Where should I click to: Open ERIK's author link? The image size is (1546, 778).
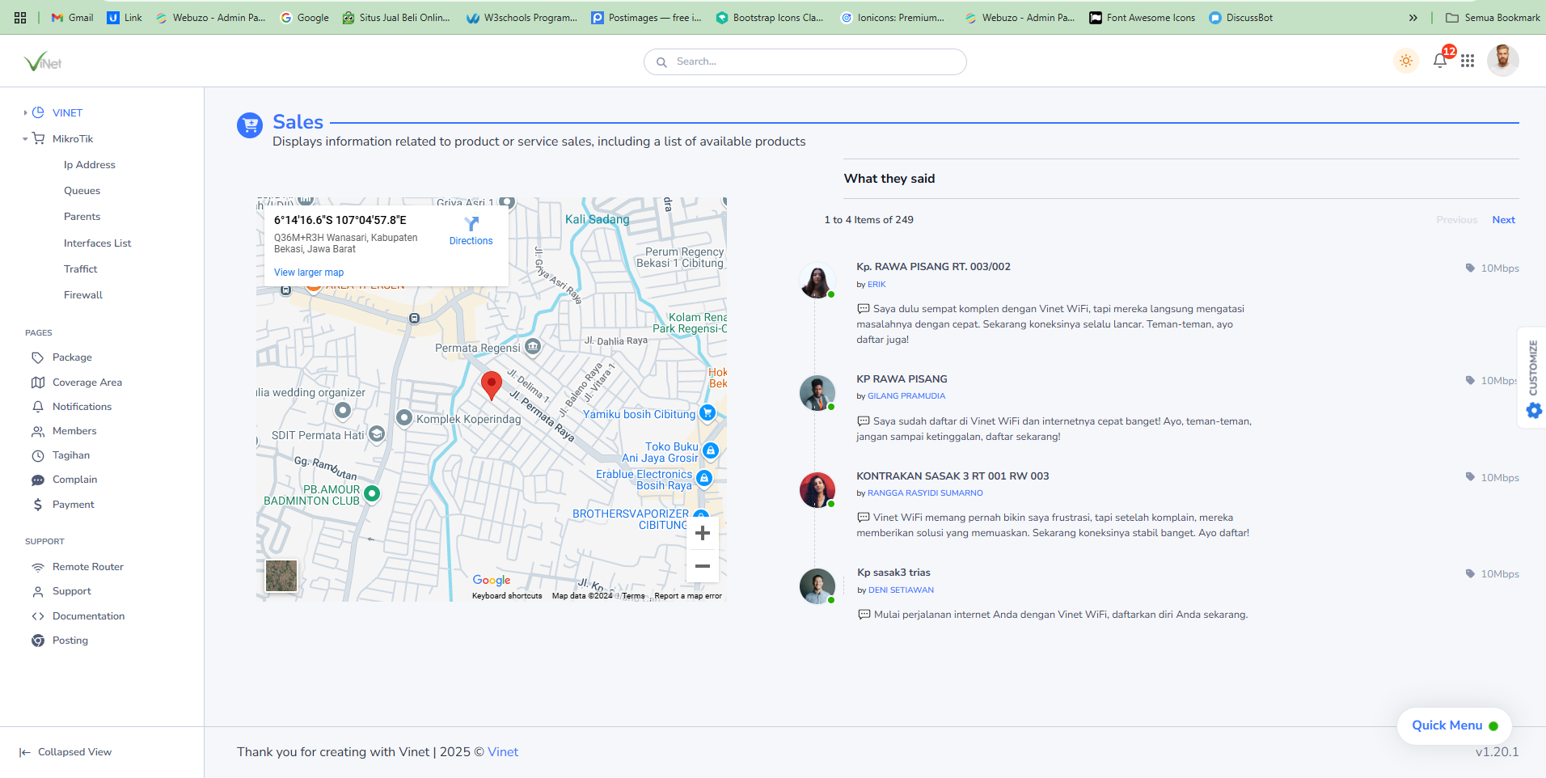876,285
